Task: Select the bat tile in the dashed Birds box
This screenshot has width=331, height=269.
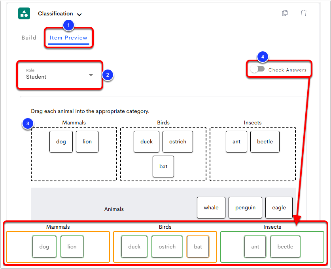Action: pos(163,167)
